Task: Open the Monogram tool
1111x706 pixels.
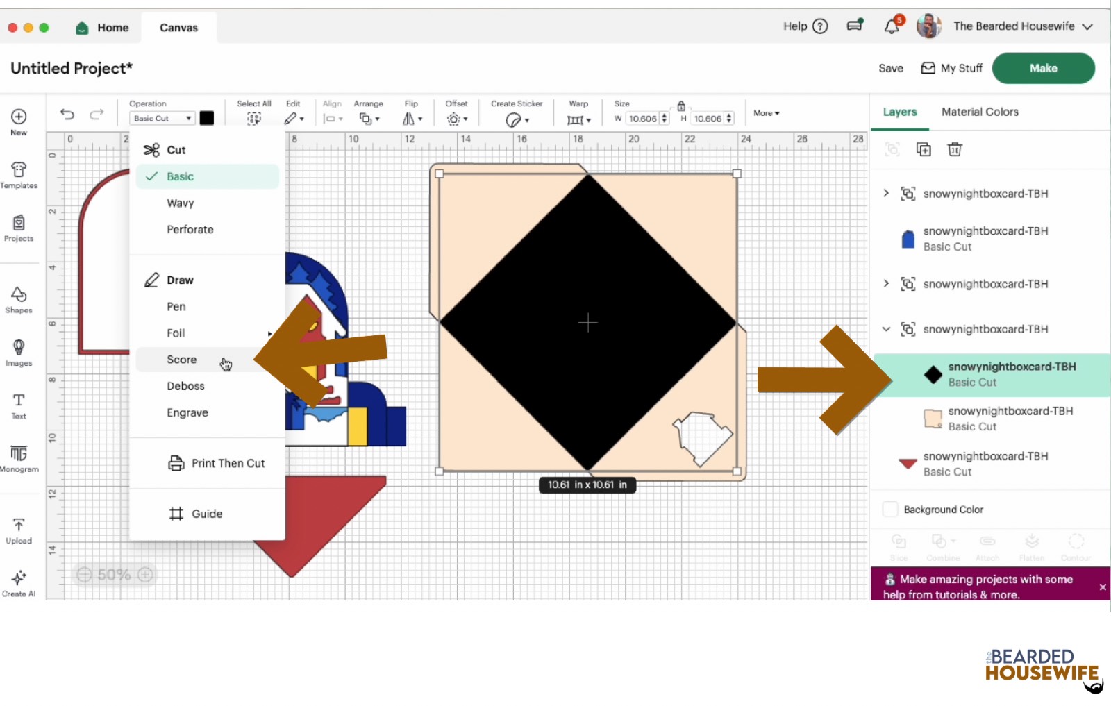Action: (19, 458)
